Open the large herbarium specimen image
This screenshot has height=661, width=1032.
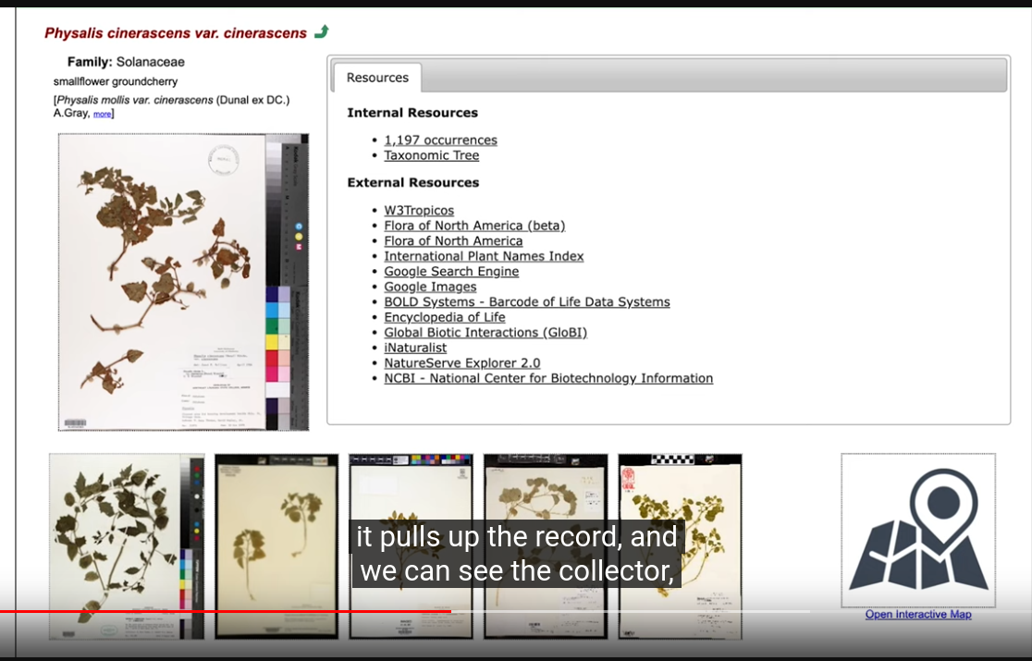coord(183,282)
